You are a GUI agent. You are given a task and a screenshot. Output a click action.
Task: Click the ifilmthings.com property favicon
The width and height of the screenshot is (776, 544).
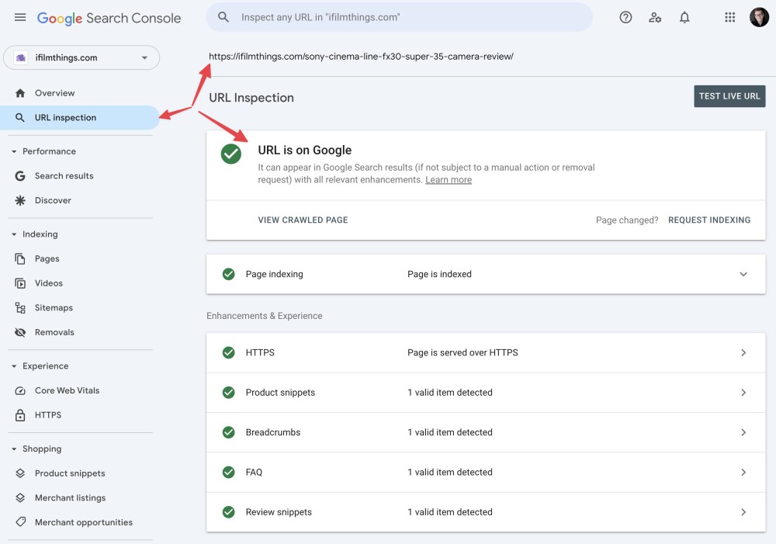click(x=21, y=58)
